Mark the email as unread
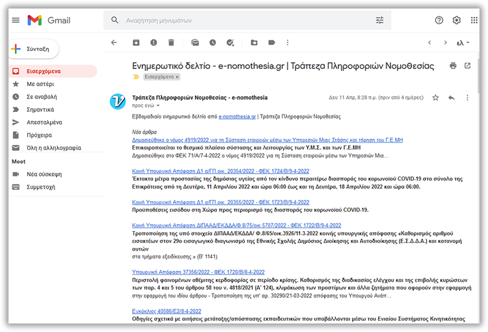 coord(195,43)
